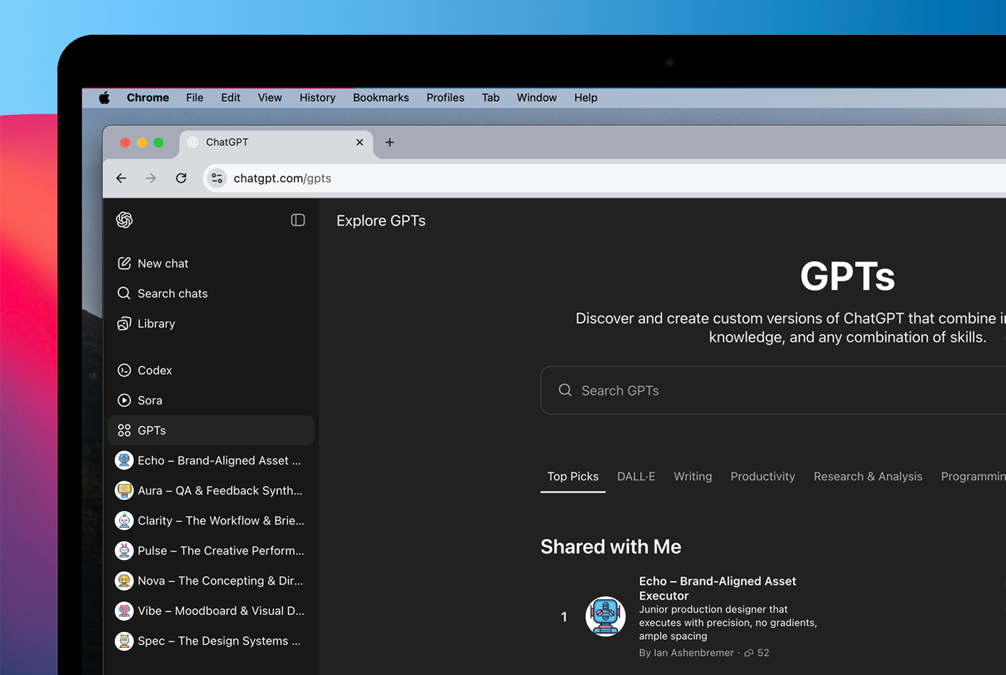Open the Bookmarks menu in menu bar
The width and height of the screenshot is (1006, 675).
click(381, 98)
